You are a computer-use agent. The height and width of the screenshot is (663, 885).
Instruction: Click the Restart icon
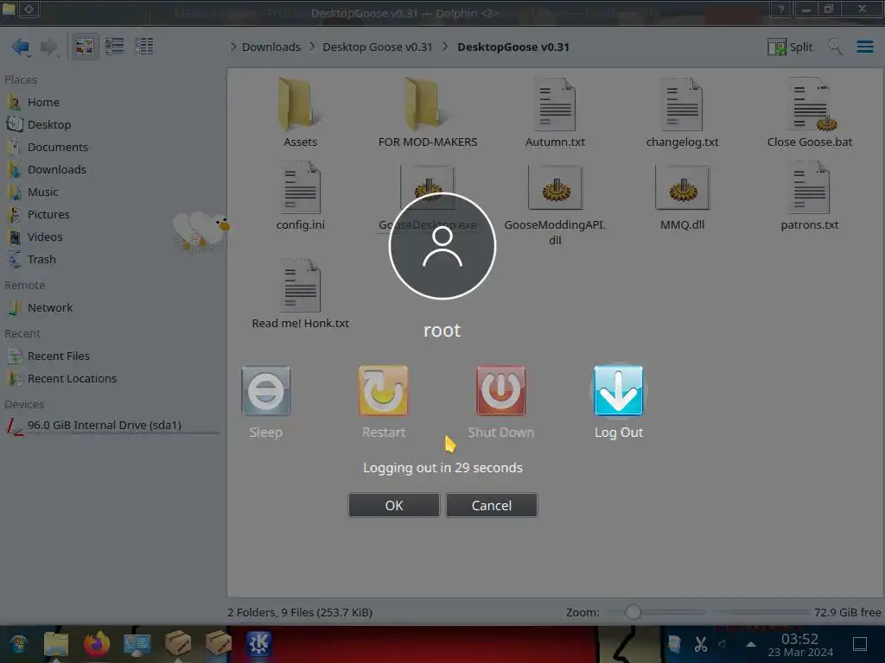[x=383, y=391]
